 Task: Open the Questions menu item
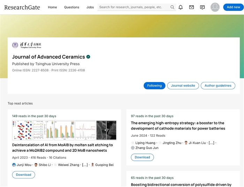click(71, 7)
